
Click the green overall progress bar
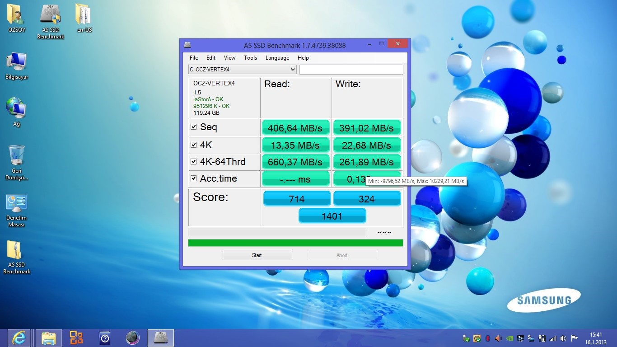coord(295,243)
